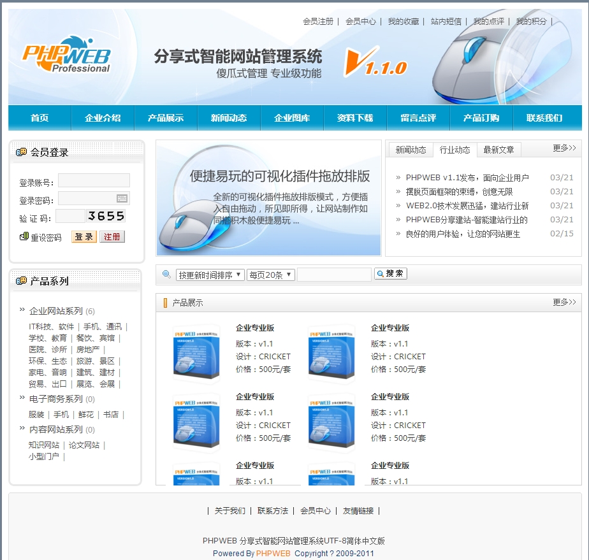Open the 每页20条 per-page dropdown
The height and width of the screenshot is (560, 589).
(x=270, y=275)
